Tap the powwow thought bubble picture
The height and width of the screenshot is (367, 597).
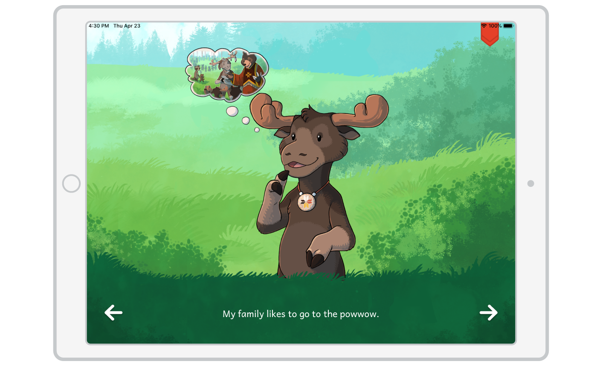[226, 74]
